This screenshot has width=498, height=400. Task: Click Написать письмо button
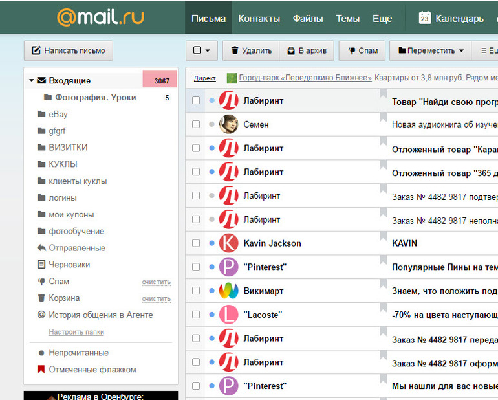point(69,50)
